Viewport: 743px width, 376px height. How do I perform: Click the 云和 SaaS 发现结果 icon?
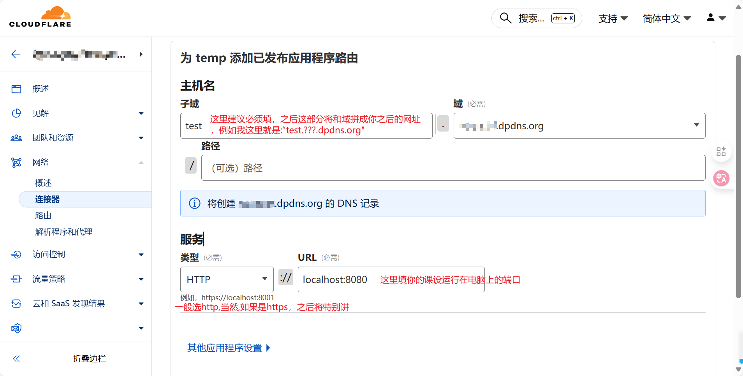(16, 304)
